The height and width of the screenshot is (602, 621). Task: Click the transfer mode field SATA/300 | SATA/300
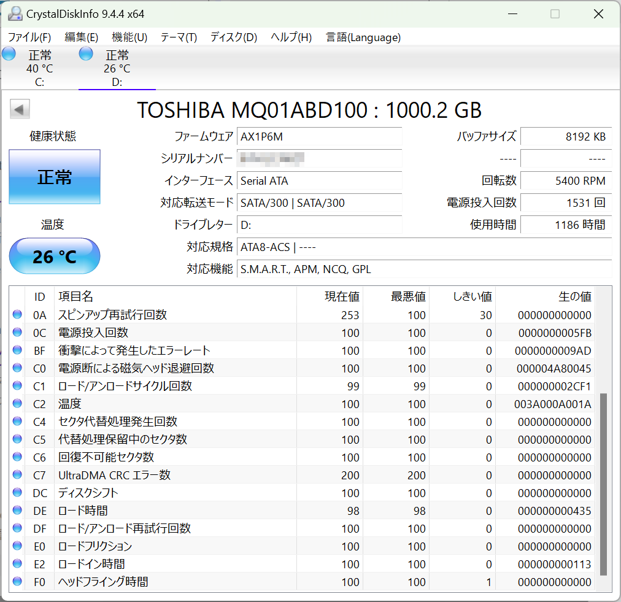[x=319, y=203]
